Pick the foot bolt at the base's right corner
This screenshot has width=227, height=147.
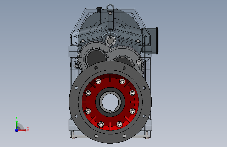tap(147, 138)
